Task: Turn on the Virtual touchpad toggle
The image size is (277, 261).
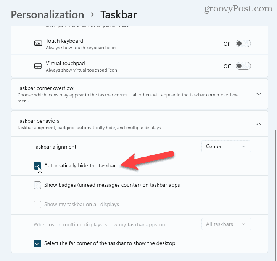Action: [243, 66]
